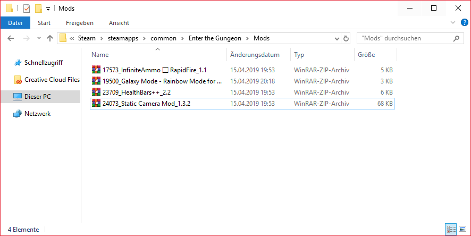The width and height of the screenshot is (471, 236).
Task: Click the Properties icon in title bar
Action: (27, 9)
